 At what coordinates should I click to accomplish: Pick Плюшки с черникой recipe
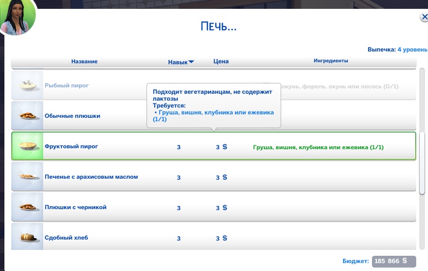(x=75, y=207)
